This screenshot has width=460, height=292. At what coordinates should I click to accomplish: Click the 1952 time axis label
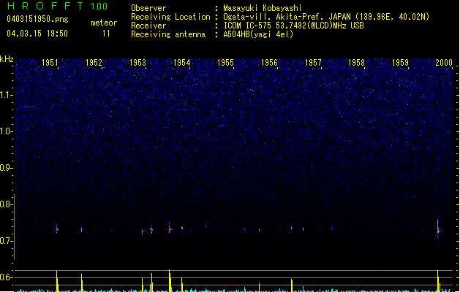(x=94, y=62)
